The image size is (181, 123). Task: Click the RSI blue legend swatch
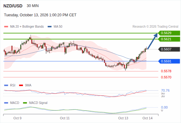click(x=6, y=85)
